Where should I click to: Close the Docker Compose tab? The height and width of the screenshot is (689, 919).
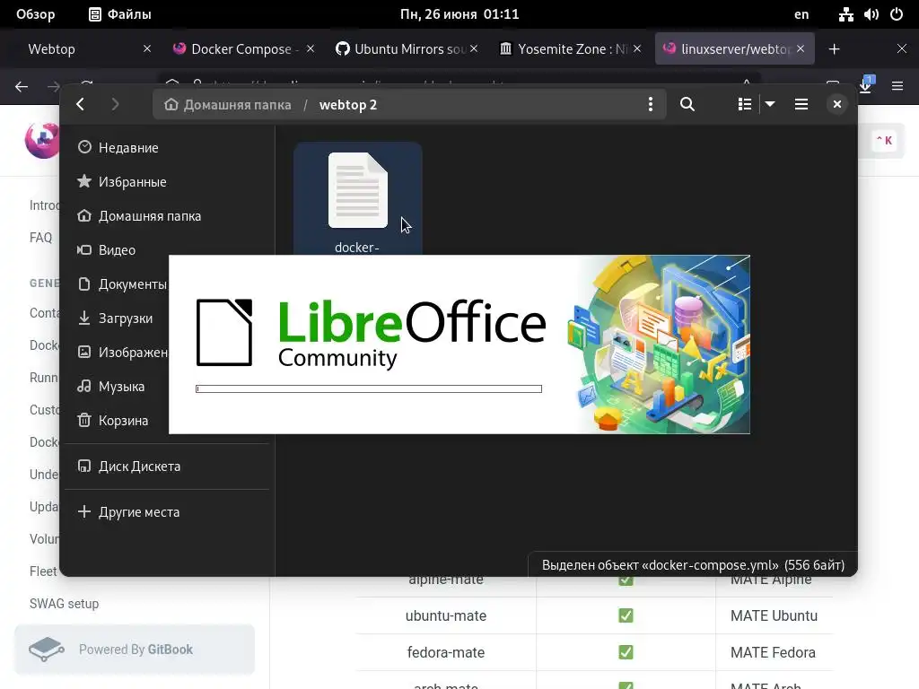(311, 48)
